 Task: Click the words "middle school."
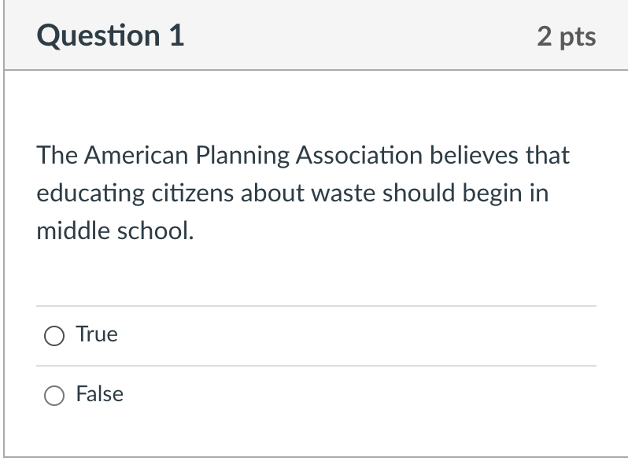click(114, 231)
